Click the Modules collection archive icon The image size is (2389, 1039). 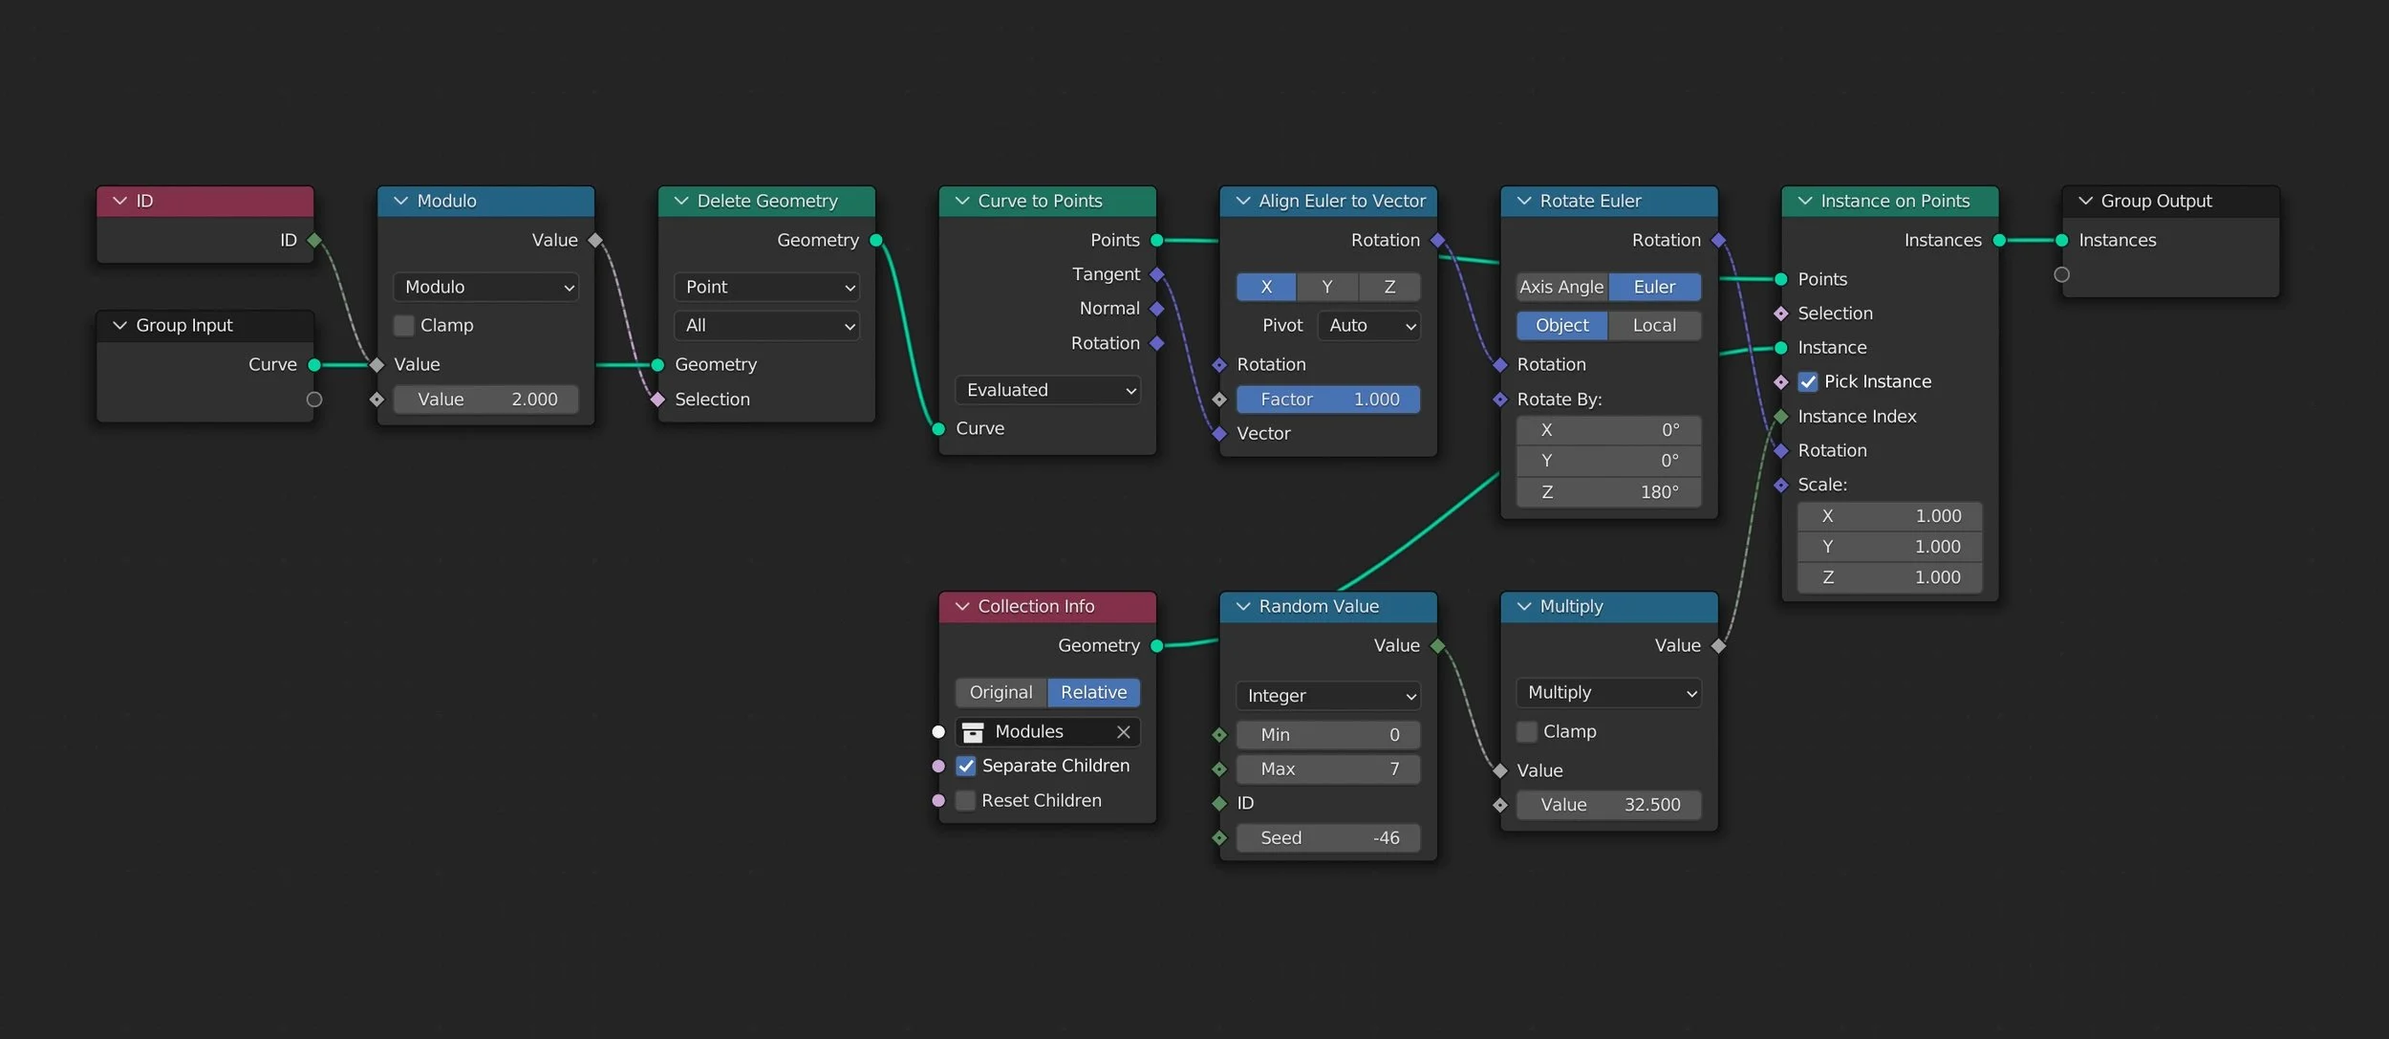click(x=973, y=732)
